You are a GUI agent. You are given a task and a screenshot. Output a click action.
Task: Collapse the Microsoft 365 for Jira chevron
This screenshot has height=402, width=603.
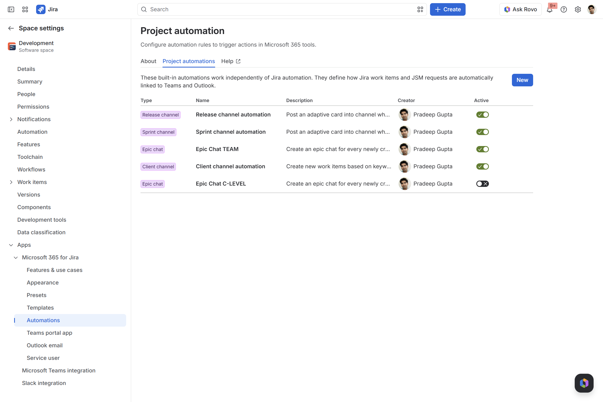tap(16, 258)
